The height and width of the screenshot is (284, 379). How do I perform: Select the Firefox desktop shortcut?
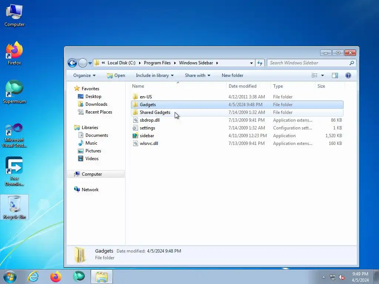click(14, 53)
